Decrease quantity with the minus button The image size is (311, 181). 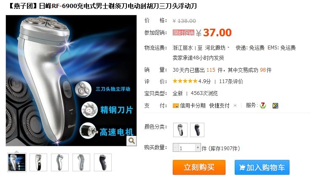[x=176, y=147]
